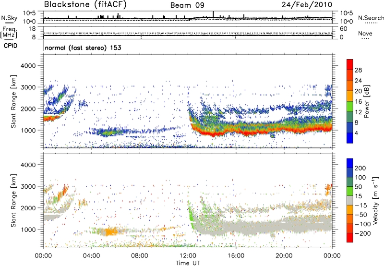Image resolution: width=384 pixels, height=266 pixels.
Task: Click the "Blackstone (fitACF)" title text
Action: (x=85, y=5)
